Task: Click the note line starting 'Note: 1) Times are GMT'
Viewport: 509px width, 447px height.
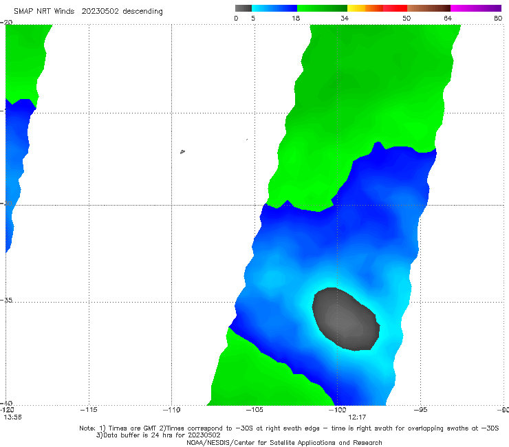Action: pyautogui.click(x=289, y=428)
